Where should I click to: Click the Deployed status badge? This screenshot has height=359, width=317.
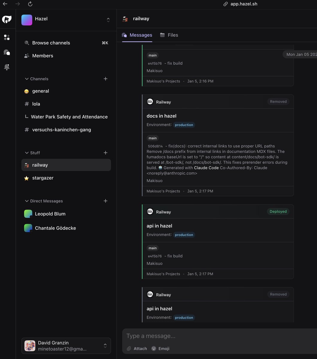pyautogui.click(x=278, y=212)
